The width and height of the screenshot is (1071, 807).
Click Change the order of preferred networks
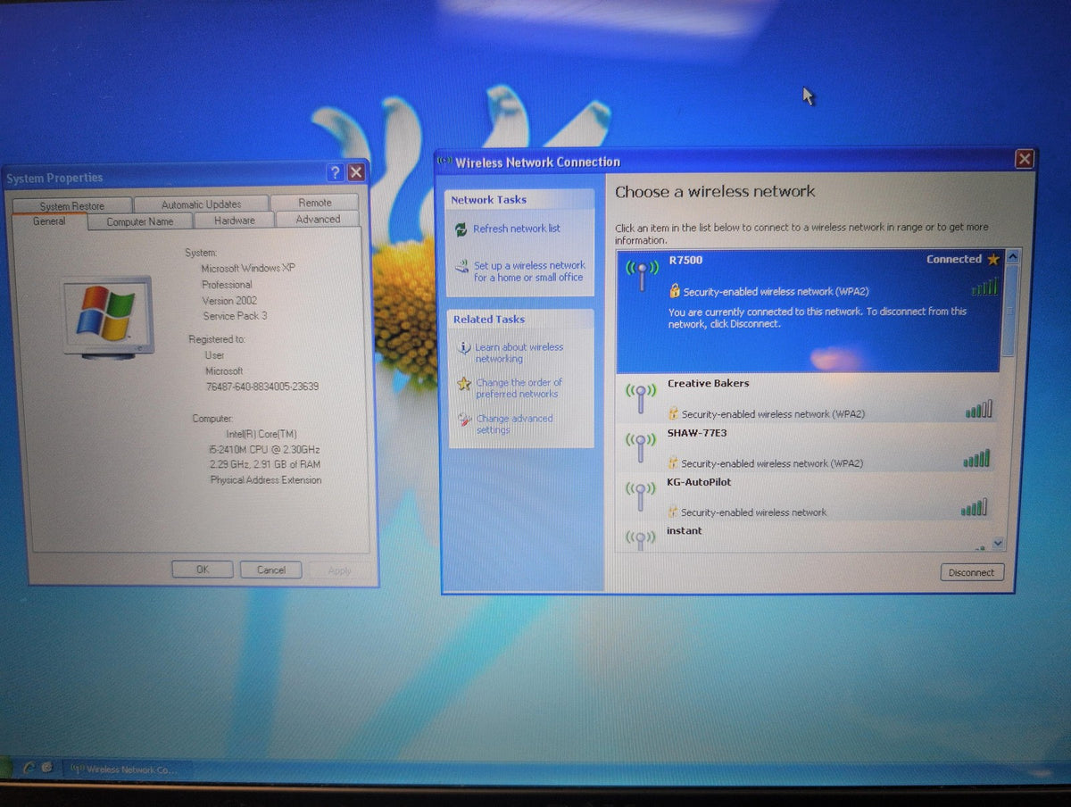(519, 388)
